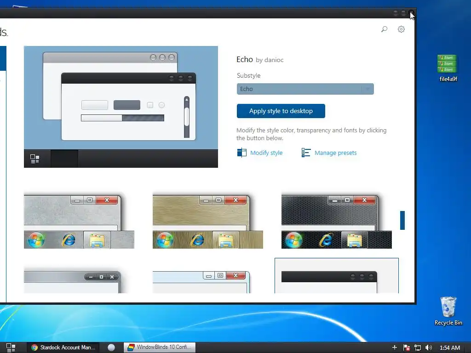Open the settings gear icon
This screenshot has width=471, height=353.
tap(401, 29)
